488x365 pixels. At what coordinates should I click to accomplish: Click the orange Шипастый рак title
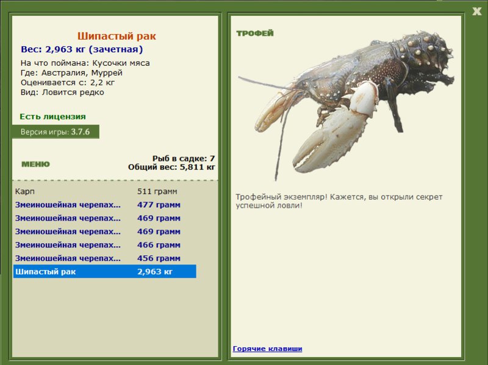click(x=117, y=36)
